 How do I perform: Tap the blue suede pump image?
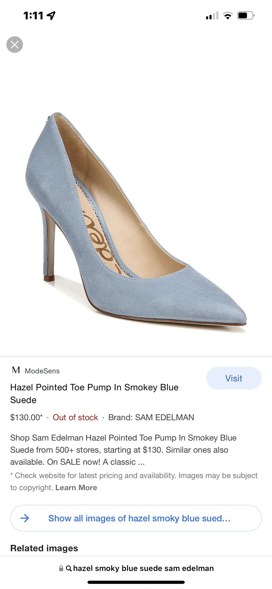tap(136, 223)
